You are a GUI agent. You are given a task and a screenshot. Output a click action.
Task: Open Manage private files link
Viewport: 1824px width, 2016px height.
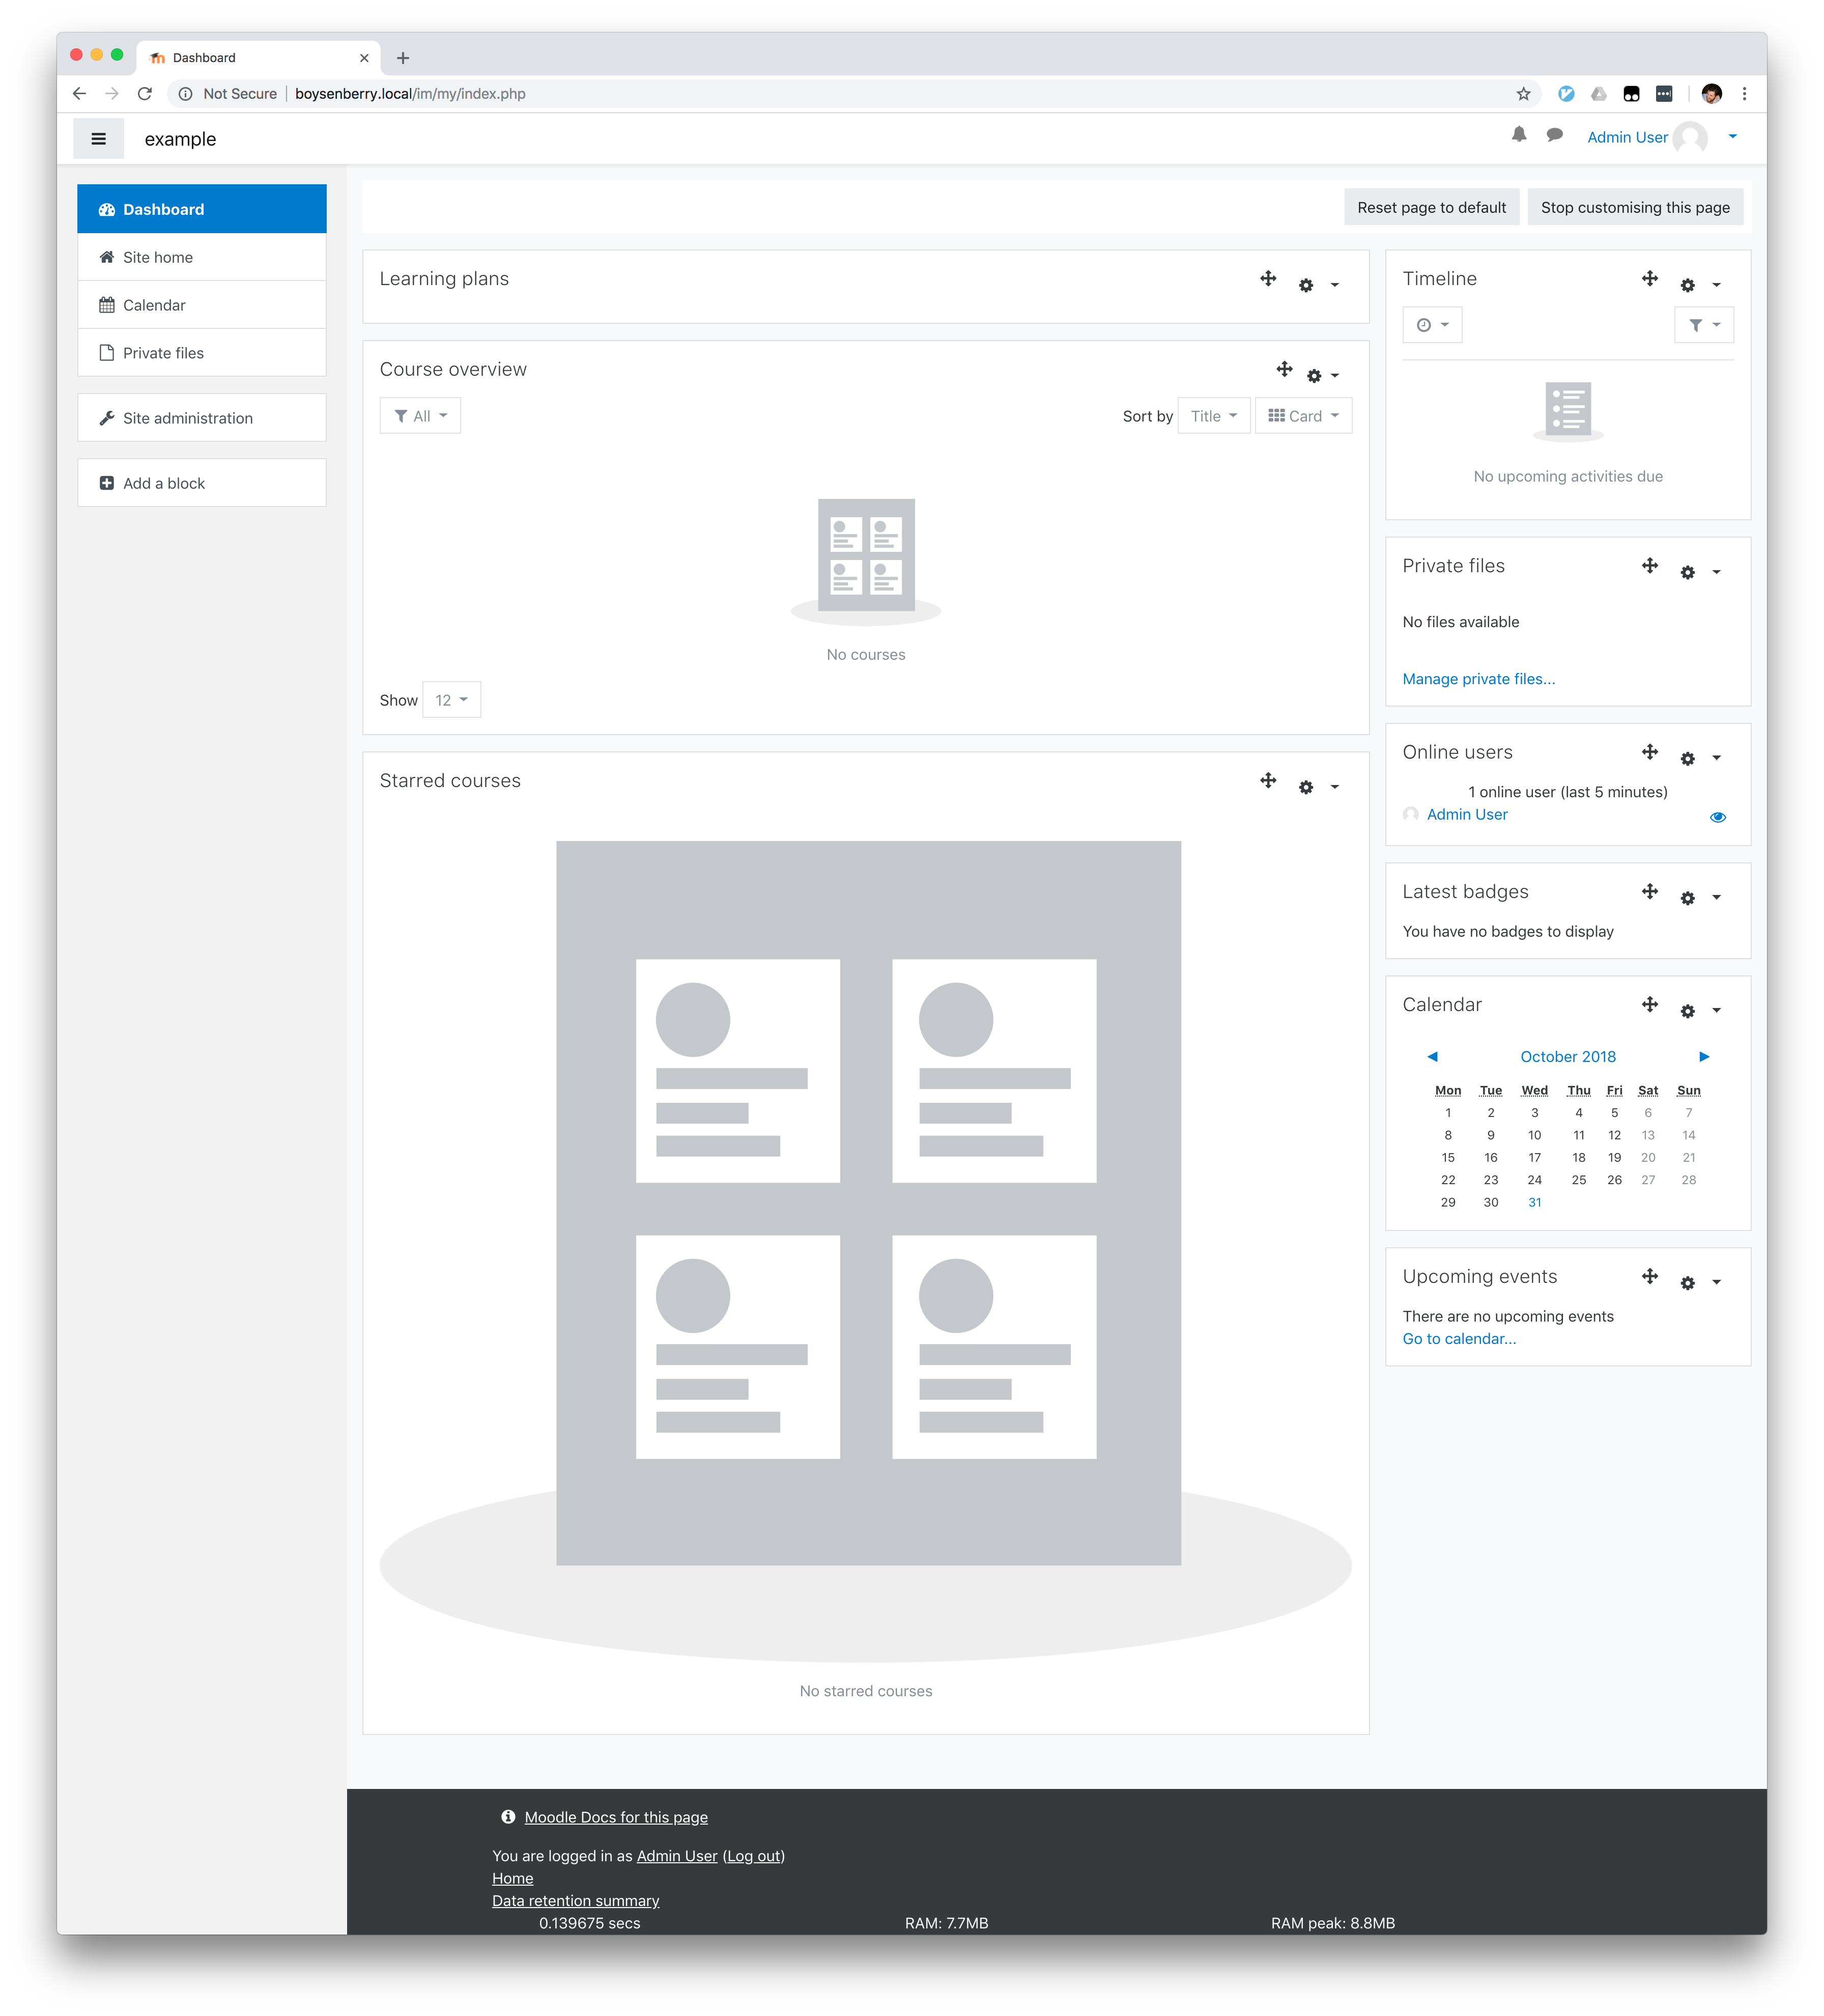(1478, 679)
